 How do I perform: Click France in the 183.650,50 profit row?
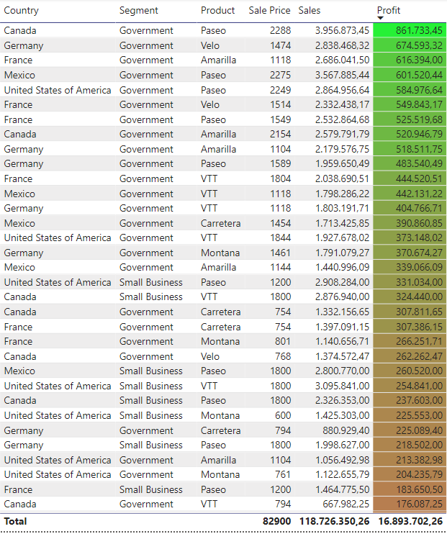pos(18,489)
